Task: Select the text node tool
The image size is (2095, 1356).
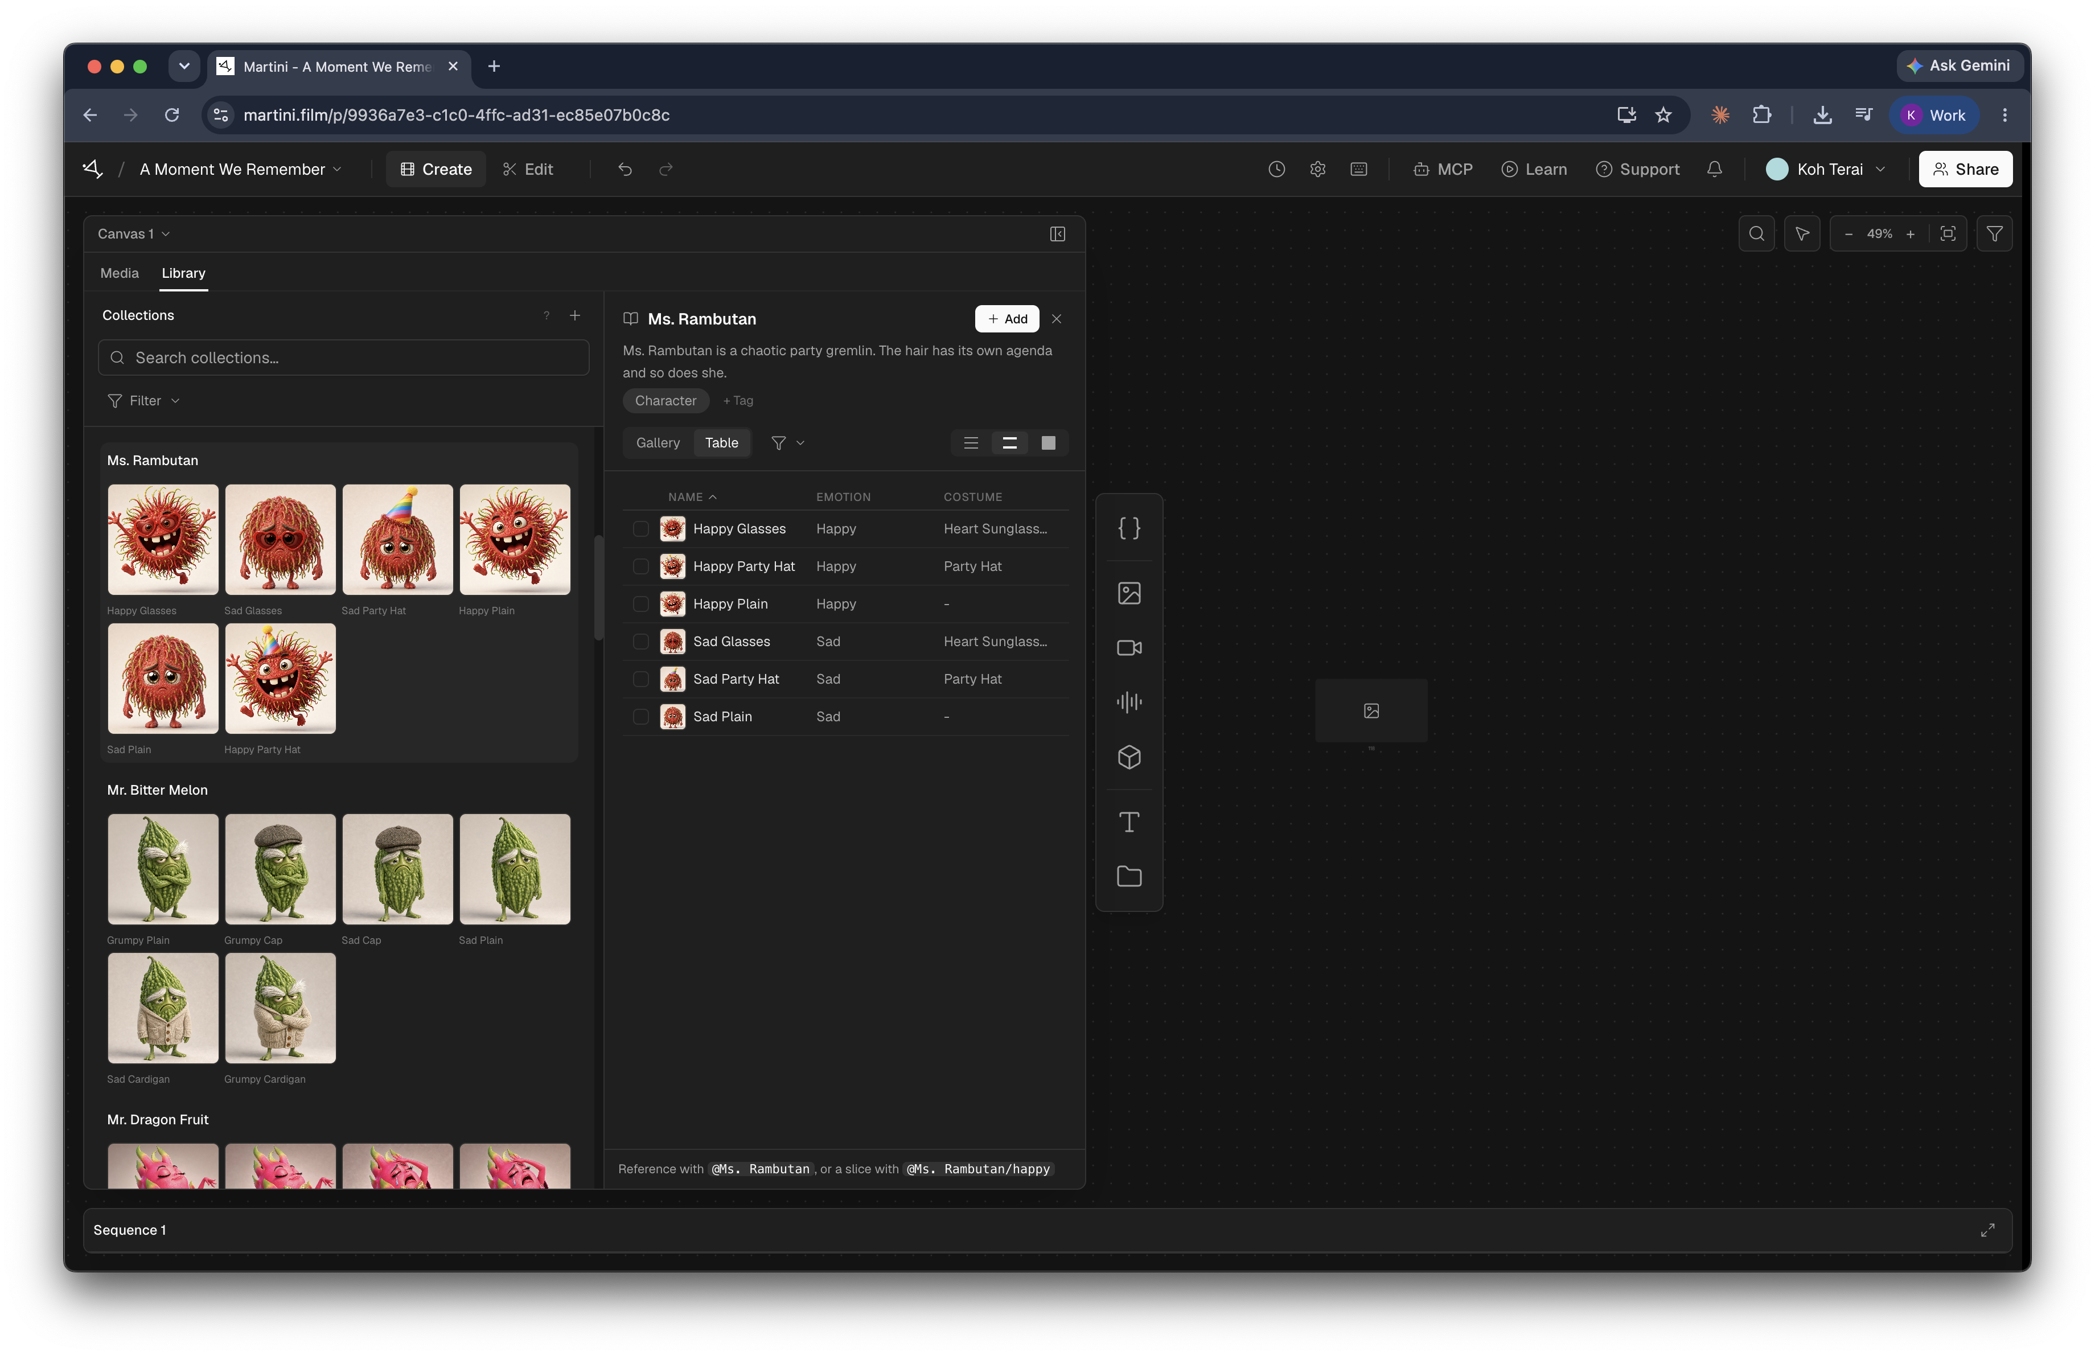Action: coord(1128,822)
